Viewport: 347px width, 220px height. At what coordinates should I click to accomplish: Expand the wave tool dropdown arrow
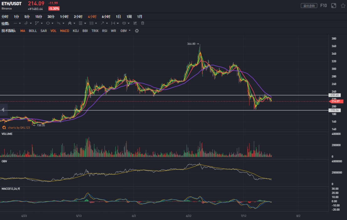[63, 23]
